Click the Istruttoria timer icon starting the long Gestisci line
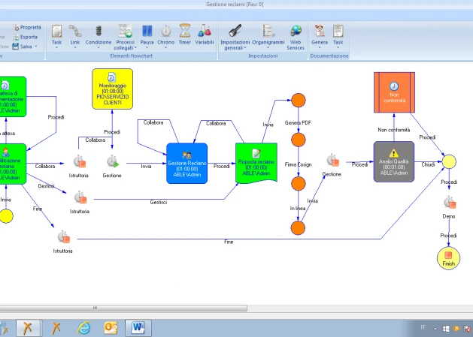 (80, 197)
